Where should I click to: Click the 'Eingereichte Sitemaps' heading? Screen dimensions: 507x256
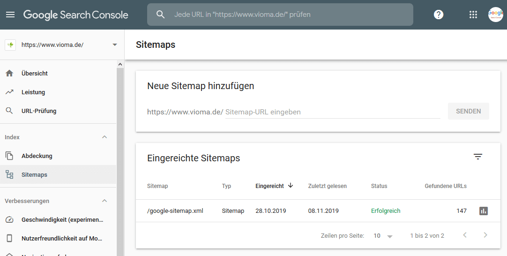coord(194,158)
